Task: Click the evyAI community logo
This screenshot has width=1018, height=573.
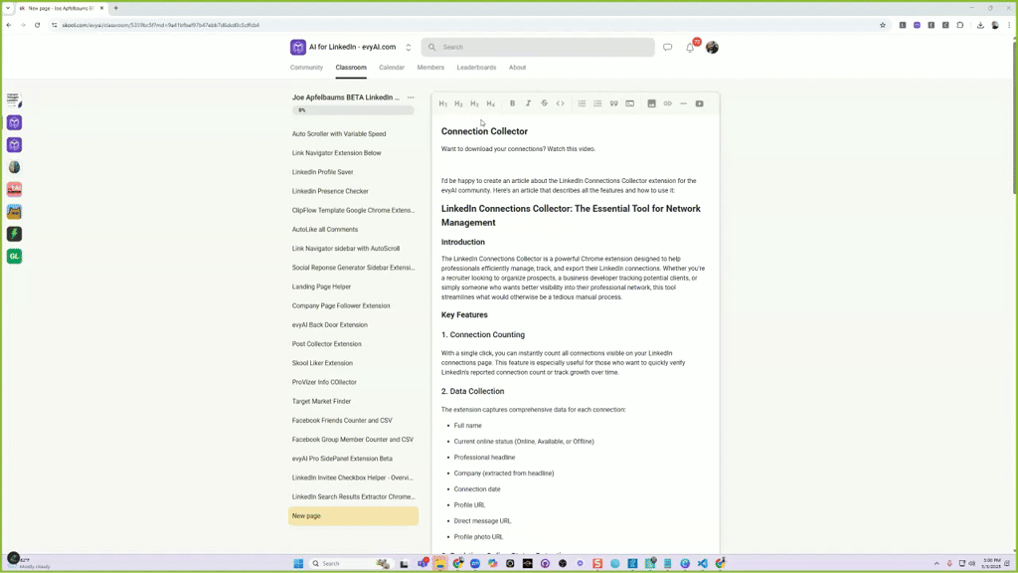Action: tap(298, 47)
